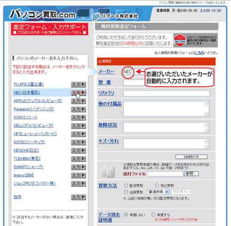The height and width of the screenshot is (226, 231).
Task: Click the リカバリ input field
Action: click(166, 94)
